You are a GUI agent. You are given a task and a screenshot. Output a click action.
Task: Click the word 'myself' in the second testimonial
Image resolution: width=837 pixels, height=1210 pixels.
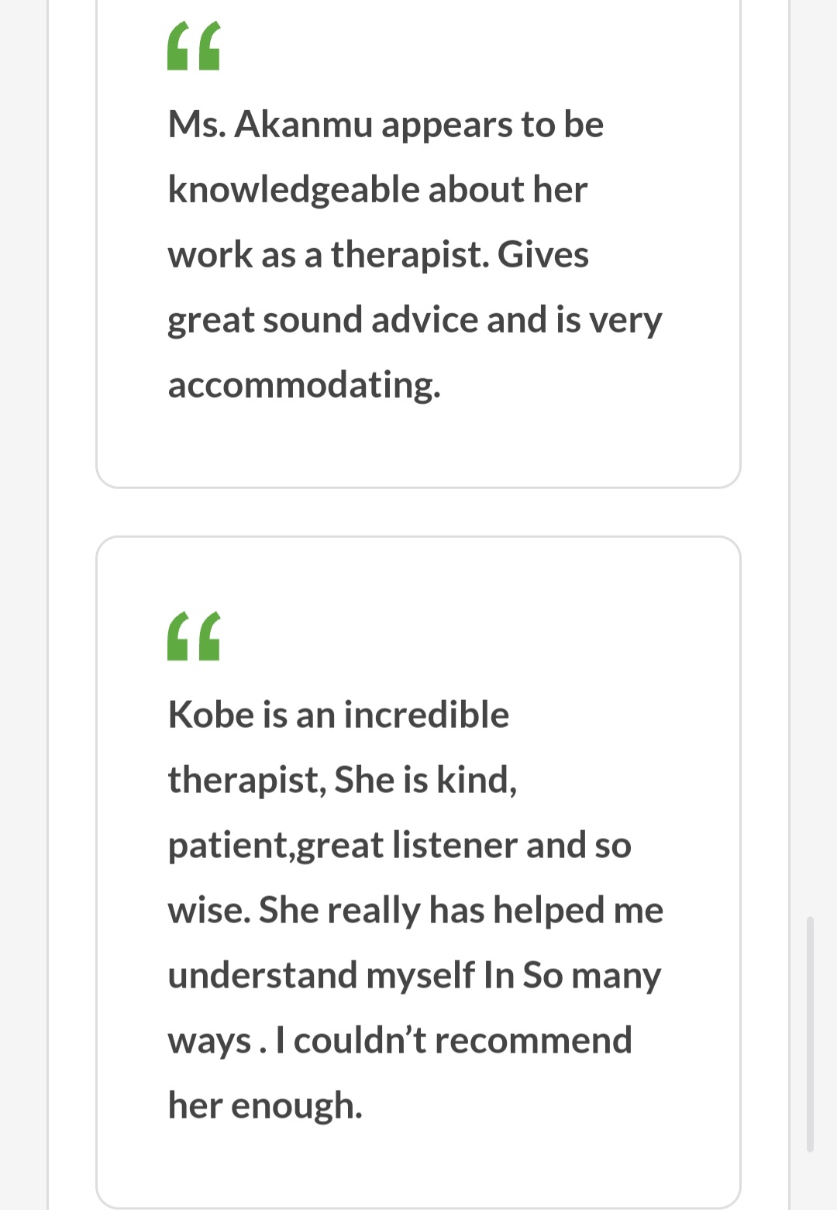point(421,976)
